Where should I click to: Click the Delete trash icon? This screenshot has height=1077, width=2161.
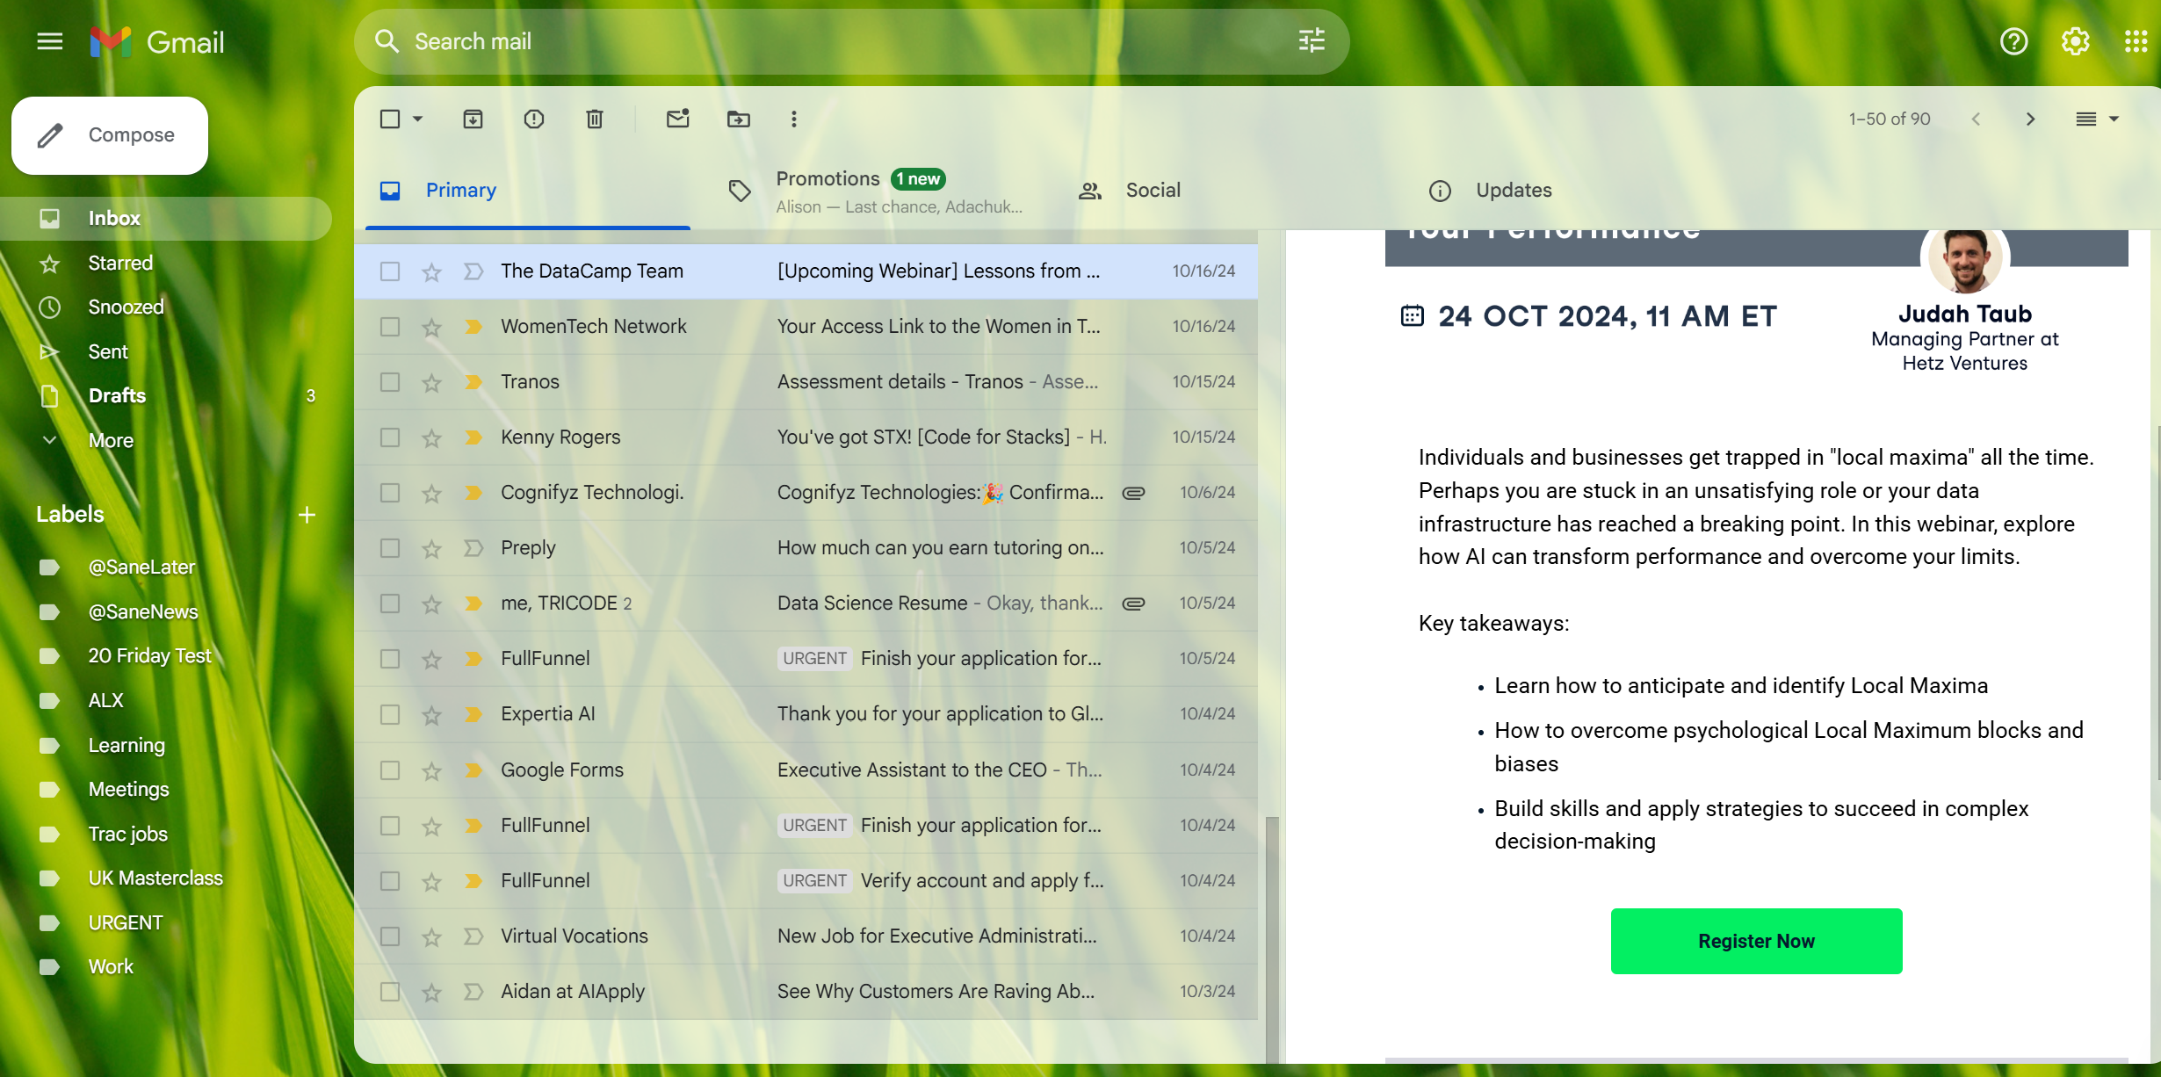pos(595,119)
